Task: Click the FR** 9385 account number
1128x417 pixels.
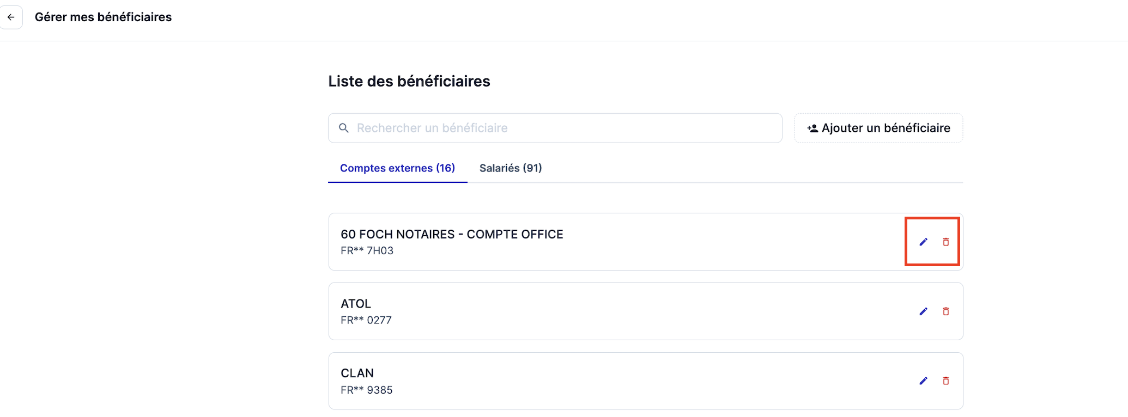Action: (367, 390)
